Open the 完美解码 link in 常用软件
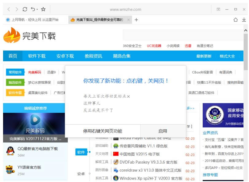 pyautogui.click(x=34, y=72)
